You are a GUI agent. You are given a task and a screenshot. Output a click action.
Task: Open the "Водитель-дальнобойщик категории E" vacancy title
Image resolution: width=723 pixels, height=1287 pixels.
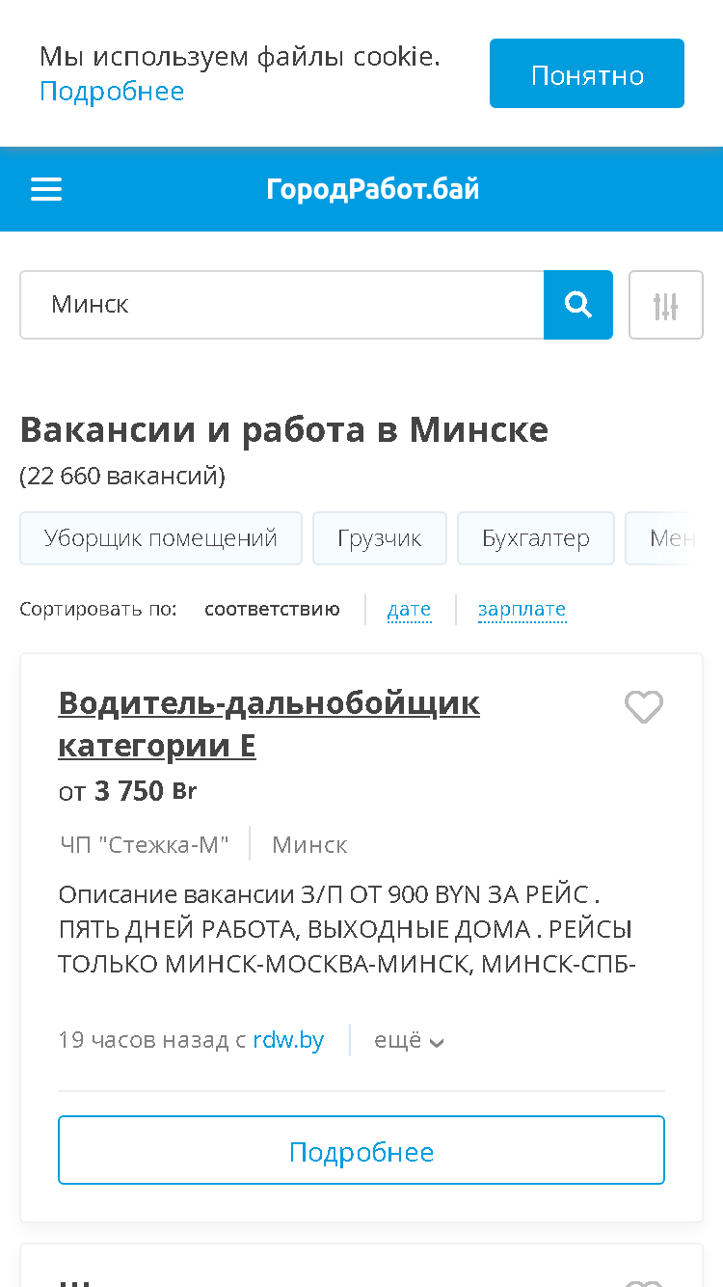point(269,724)
